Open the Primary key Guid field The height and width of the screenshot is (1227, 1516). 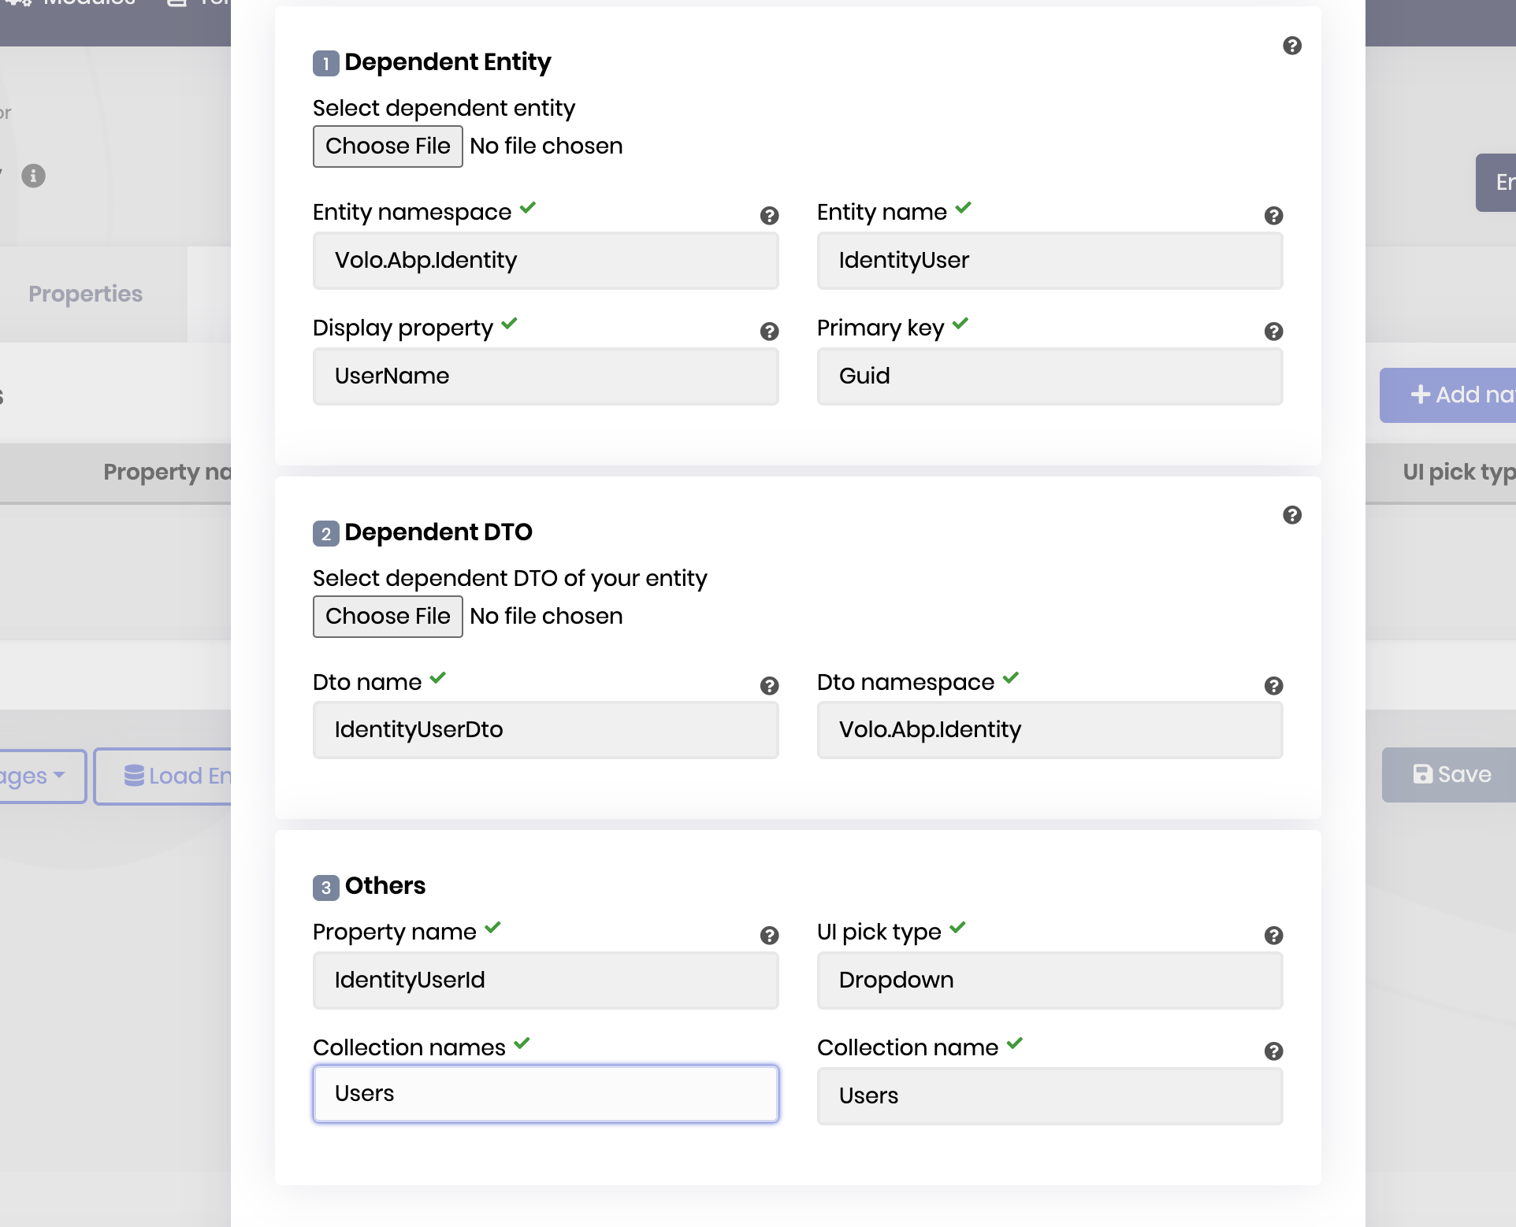click(1050, 376)
